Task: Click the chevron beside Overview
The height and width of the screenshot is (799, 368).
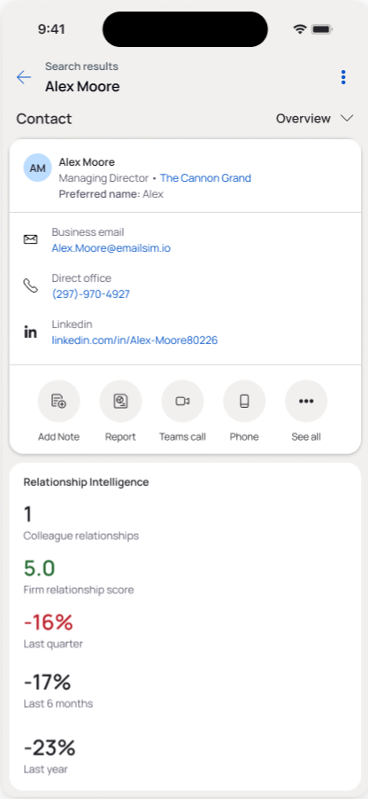Action: 347,118
